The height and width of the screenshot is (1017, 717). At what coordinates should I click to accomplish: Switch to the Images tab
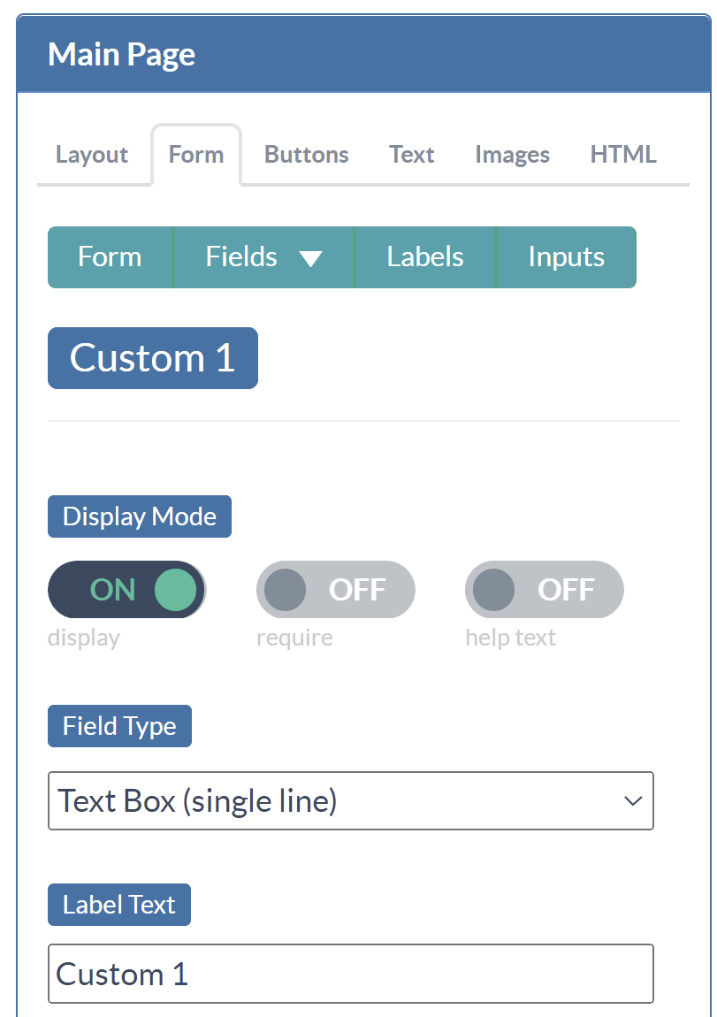(512, 154)
